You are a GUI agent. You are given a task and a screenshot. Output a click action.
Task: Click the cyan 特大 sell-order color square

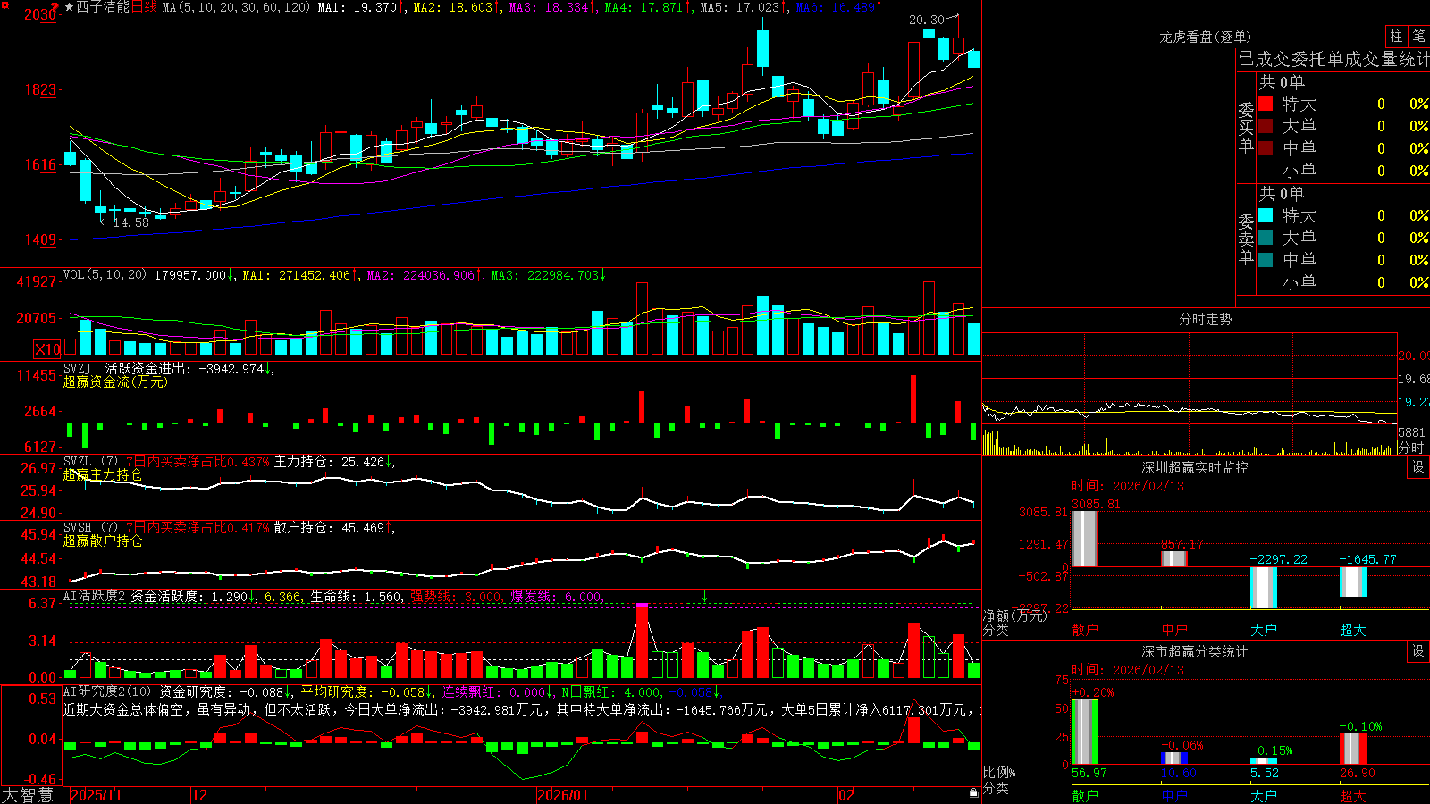pos(1266,215)
